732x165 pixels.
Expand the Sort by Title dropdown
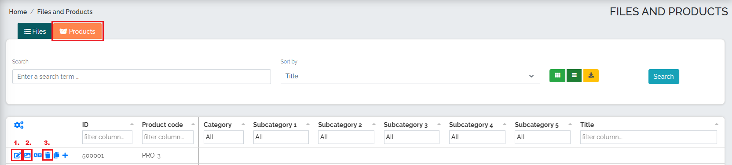coord(410,76)
